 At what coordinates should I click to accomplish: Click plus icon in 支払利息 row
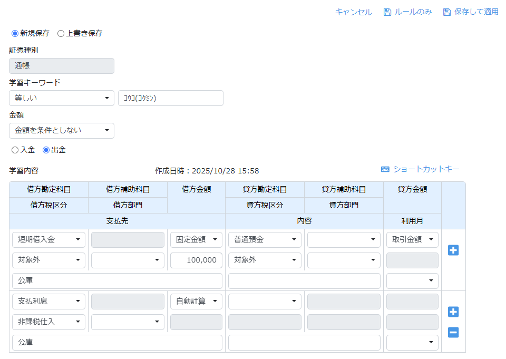coord(453,312)
